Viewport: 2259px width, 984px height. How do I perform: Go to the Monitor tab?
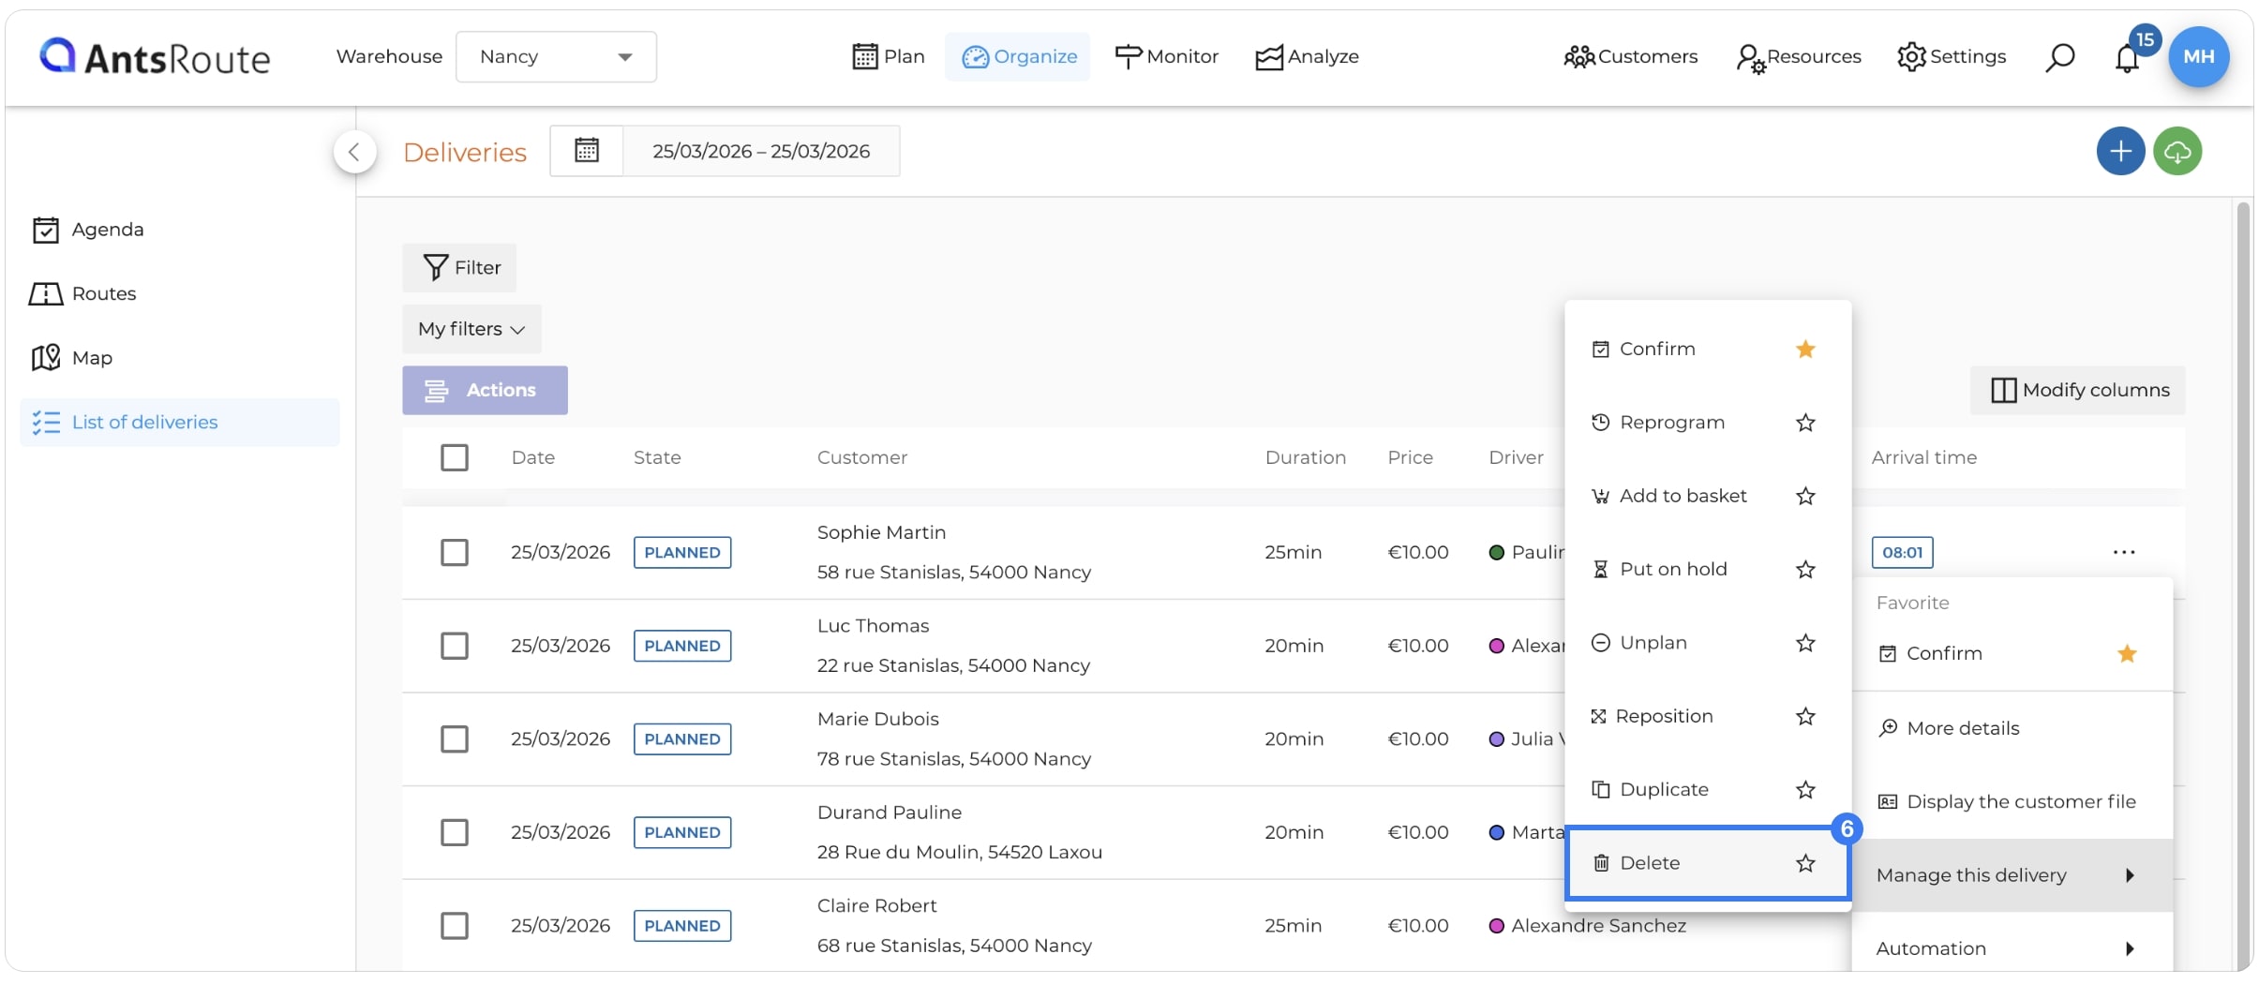(x=1166, y=56)
